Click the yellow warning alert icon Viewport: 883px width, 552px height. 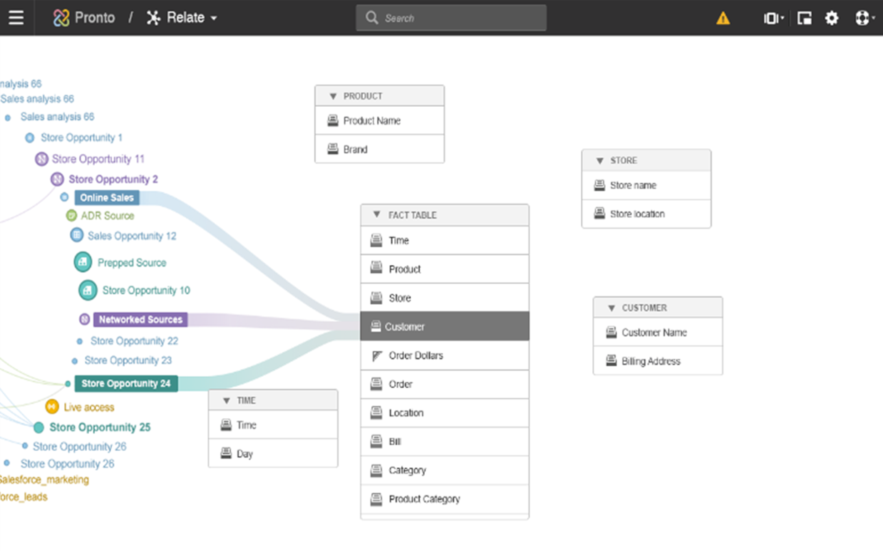pos(723,19)
